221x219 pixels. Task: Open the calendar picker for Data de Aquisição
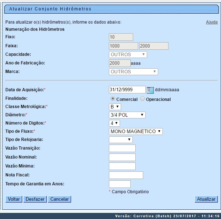click(150, 90)
